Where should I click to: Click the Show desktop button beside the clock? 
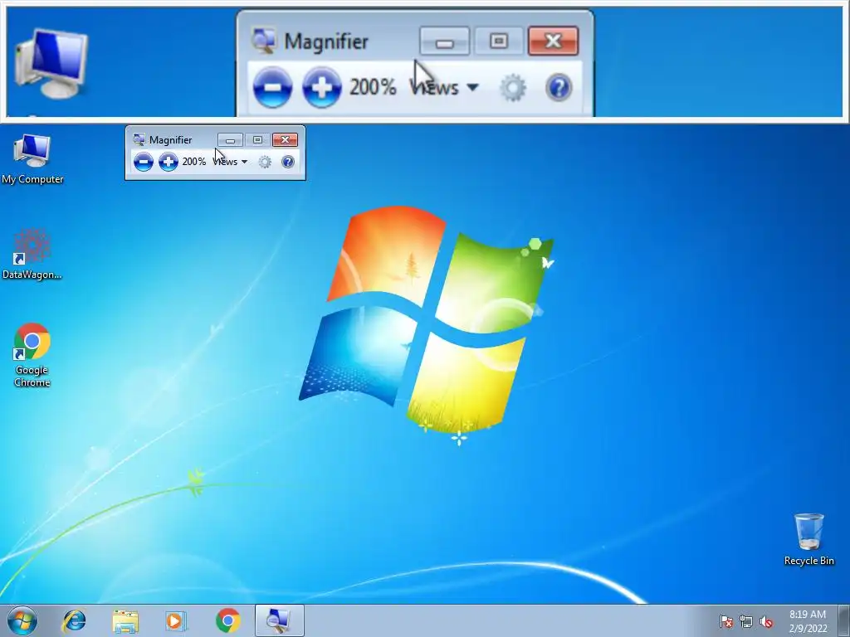(844, 620)
